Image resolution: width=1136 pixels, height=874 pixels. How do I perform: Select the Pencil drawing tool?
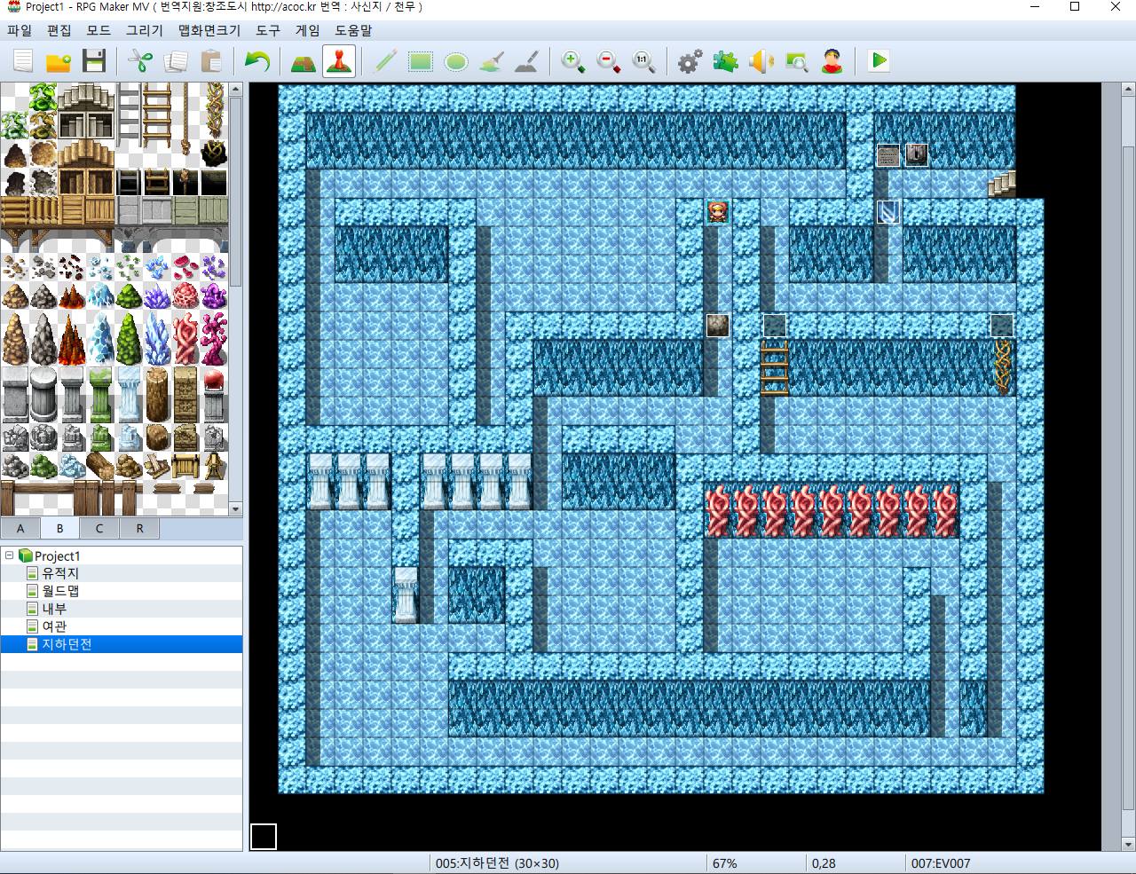pos(385,61)
